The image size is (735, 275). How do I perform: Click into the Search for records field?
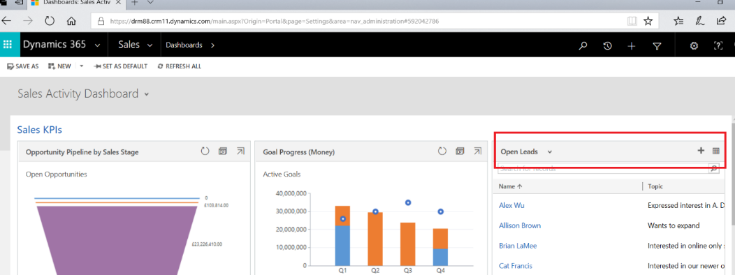603,168
